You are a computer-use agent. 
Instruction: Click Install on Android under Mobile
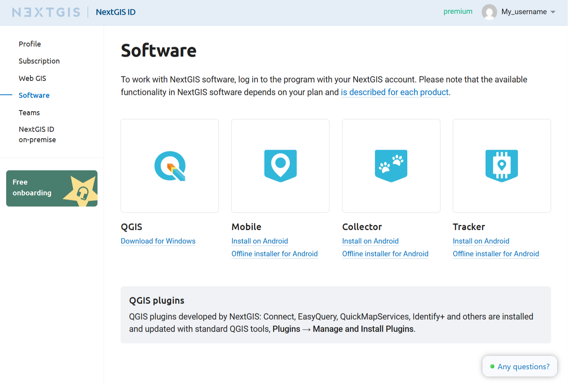click(x=259, y=241)
